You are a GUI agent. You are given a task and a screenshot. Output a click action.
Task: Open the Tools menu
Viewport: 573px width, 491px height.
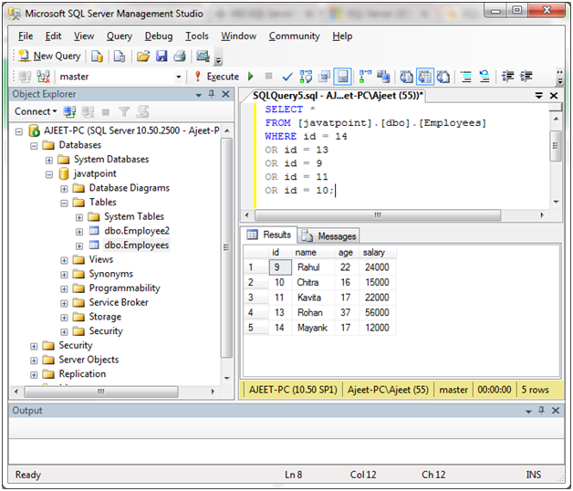(196, 37)
